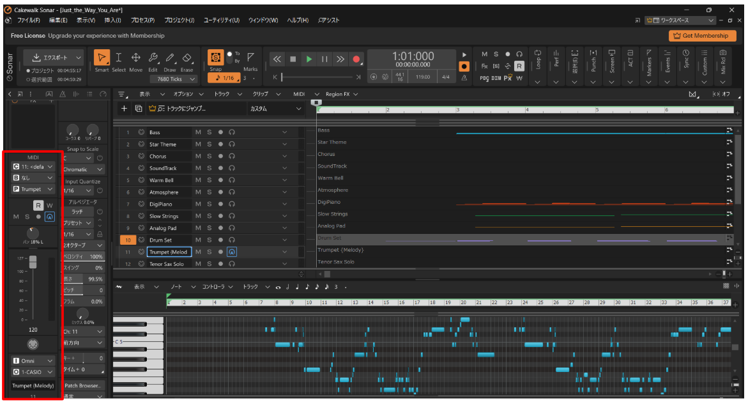Select the Draw pencil tool
Screen dimensions: 748x402
click(170, 58)
